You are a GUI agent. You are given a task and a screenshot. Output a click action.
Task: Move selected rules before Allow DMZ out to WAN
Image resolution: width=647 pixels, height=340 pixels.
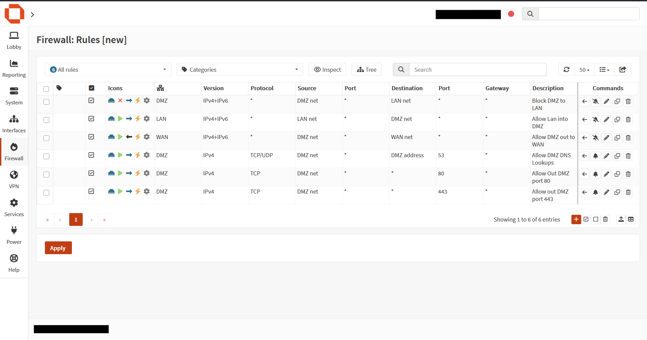click(x=585, y=138)
